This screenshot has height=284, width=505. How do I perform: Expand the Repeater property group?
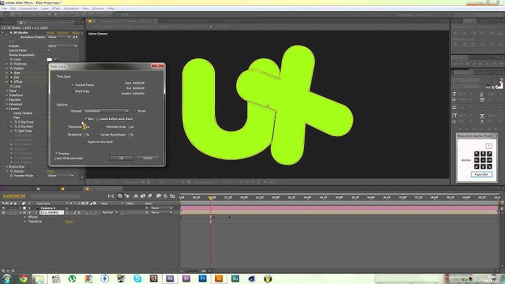(7, 100)
